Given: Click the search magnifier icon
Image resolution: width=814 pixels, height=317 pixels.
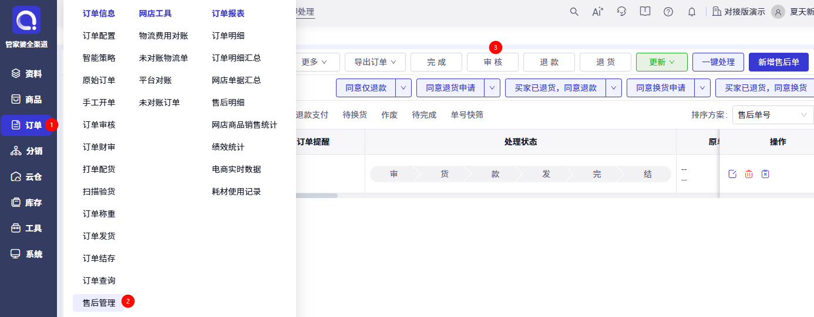Looking at the screenshot, I should click(x=574, y=12).
